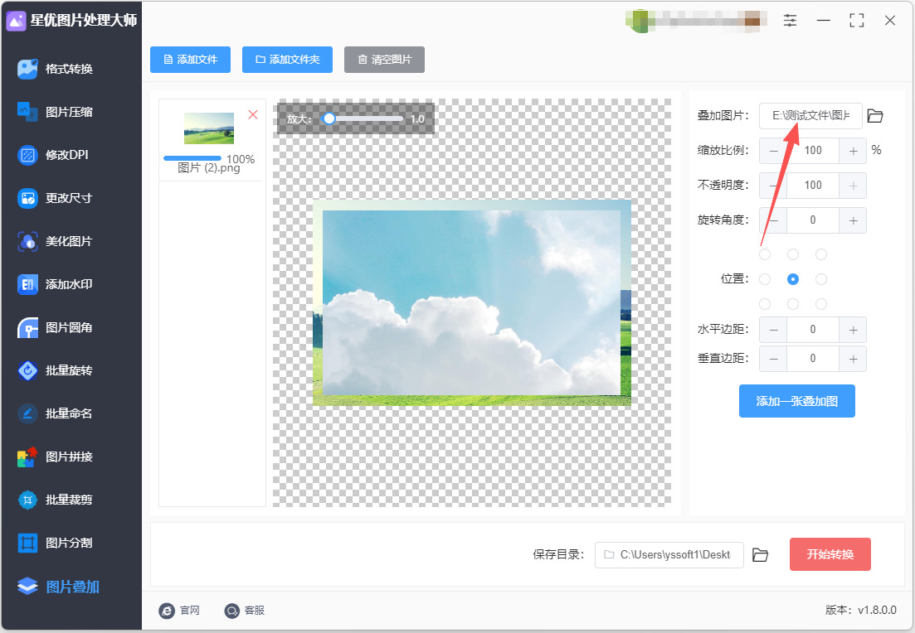
Task: Open the 官网 official website link
Action: pos(179,611)
